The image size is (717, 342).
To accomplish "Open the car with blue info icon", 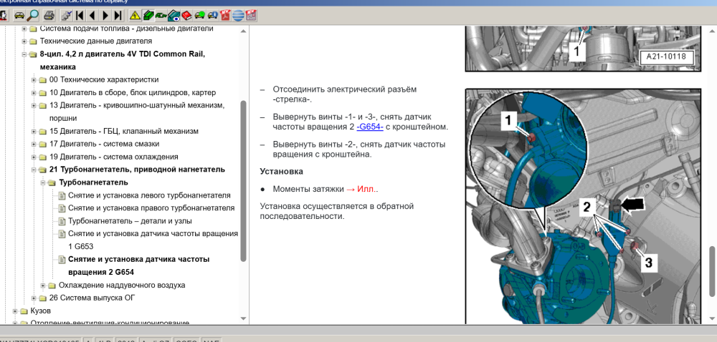I will (212, 16).
